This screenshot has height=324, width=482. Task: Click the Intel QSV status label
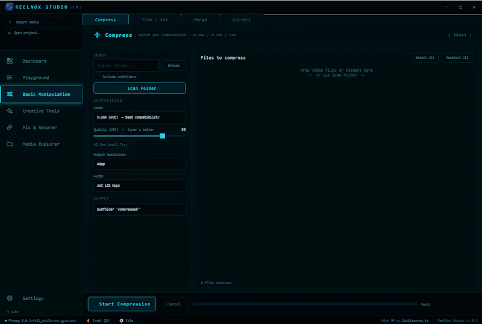(101, 320)
